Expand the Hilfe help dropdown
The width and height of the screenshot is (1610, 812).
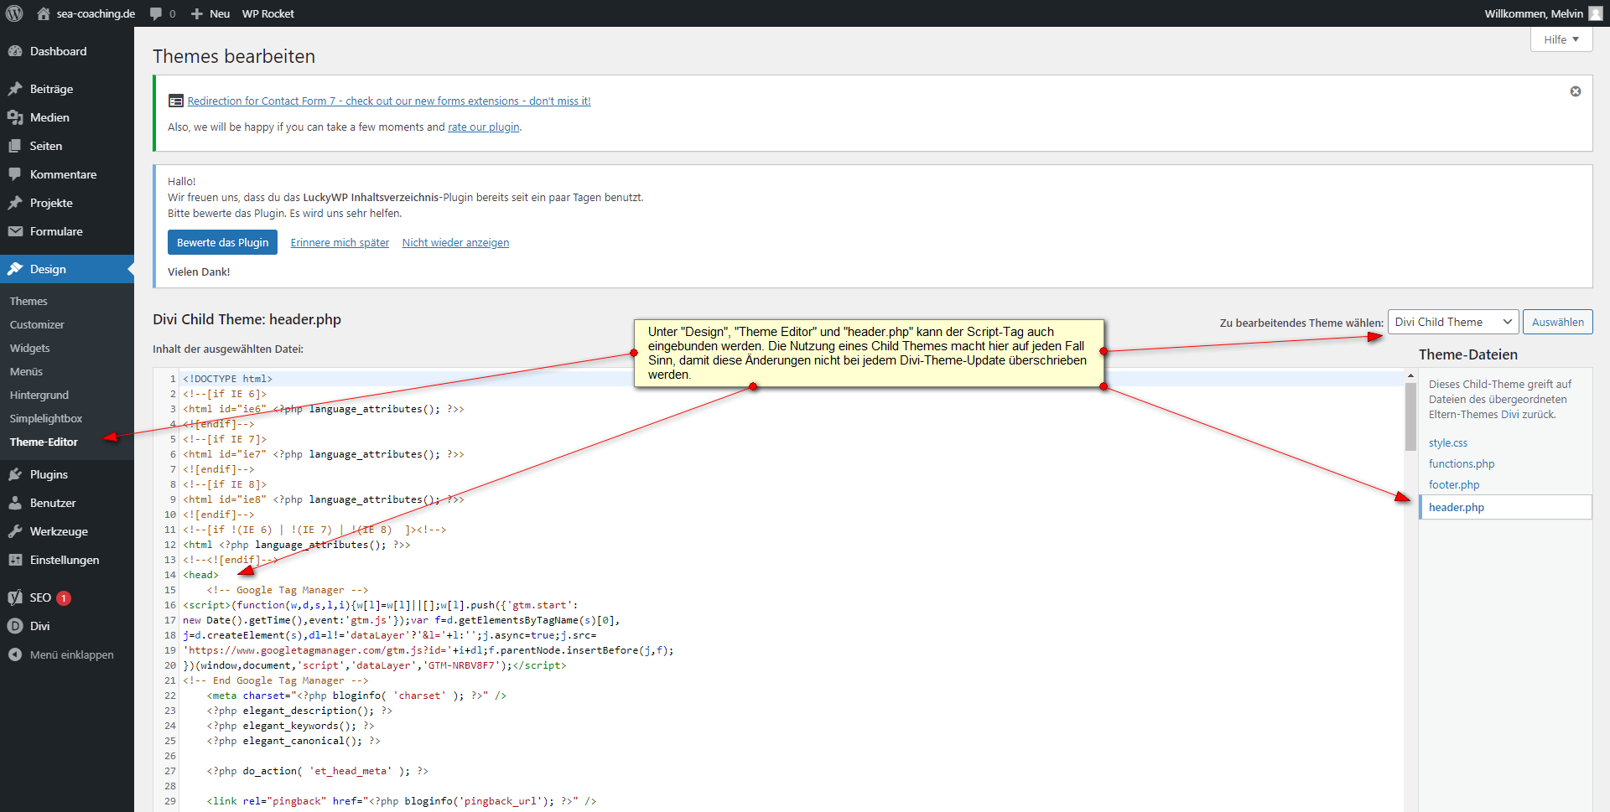tap(1561, 39)
